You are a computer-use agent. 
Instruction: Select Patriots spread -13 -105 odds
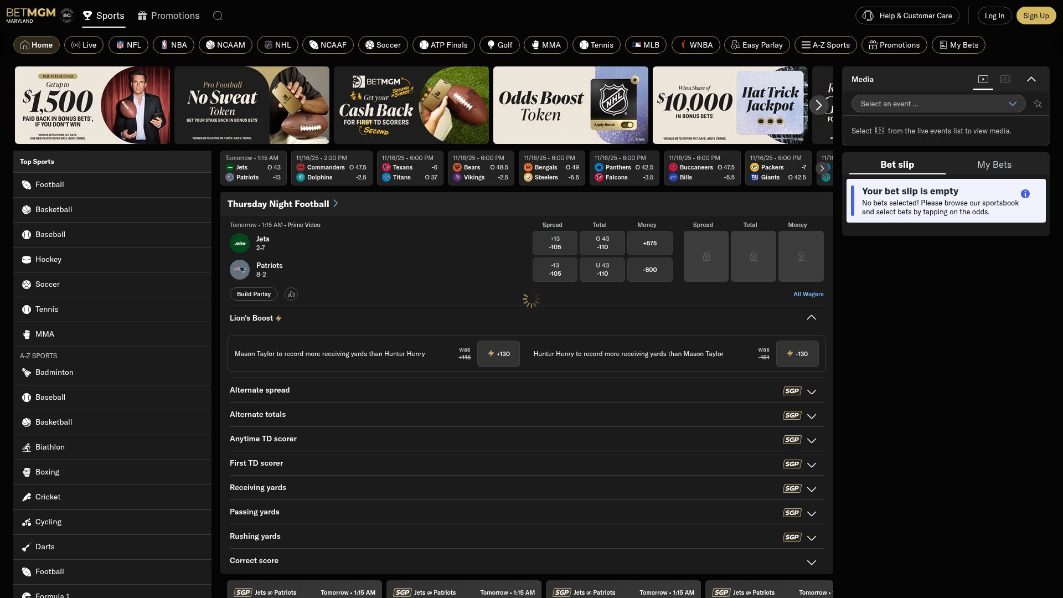pos(555,270)
